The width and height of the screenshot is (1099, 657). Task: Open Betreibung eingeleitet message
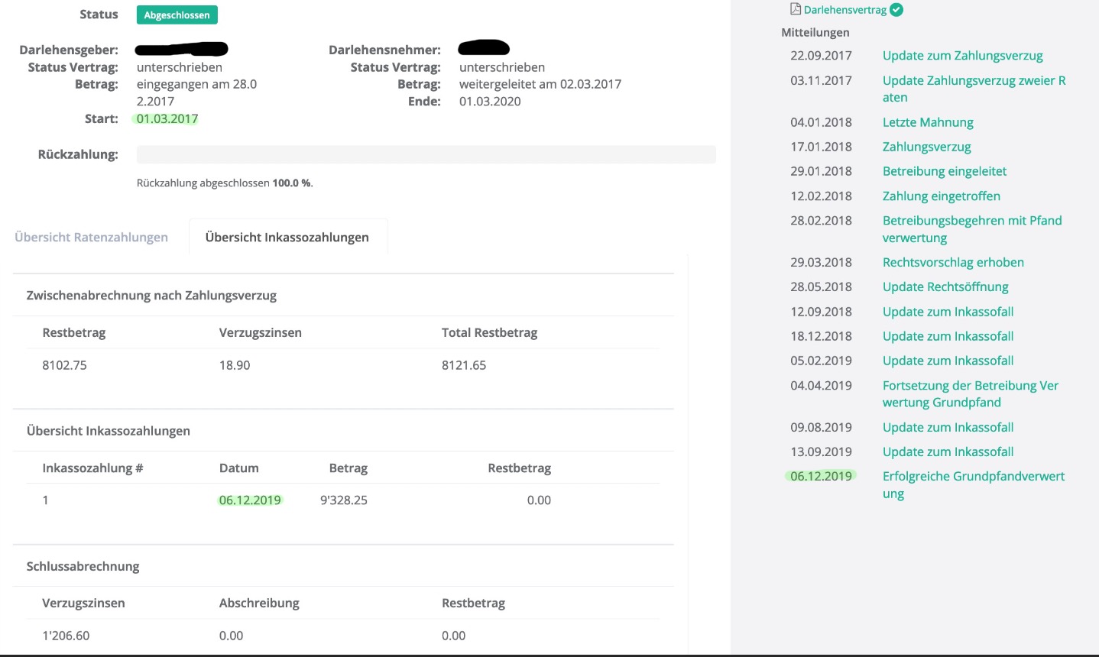945,171
